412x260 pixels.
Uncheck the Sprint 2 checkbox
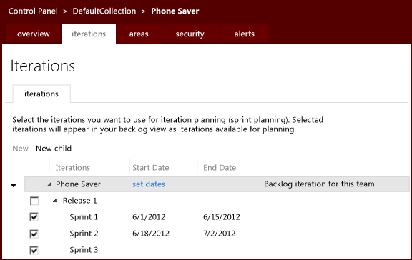point(34,234)
